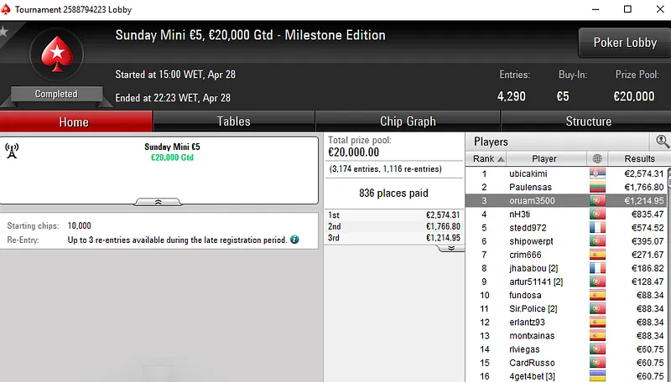Click the Portugal flag beside oruam3500

click(x=597, y=201)
